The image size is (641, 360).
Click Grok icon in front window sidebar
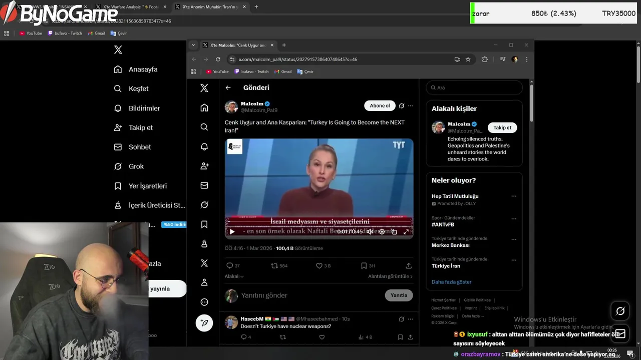pyautogui.click(x=204, y=205)
